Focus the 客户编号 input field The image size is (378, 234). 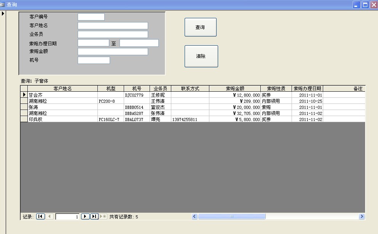[91, 17]
